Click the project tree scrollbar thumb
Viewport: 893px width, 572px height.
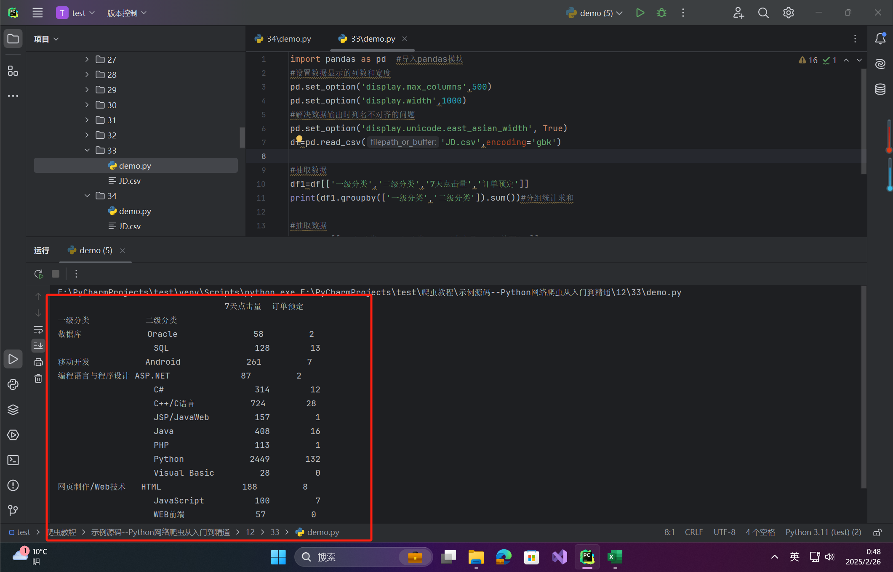click(x=242, y=138)
